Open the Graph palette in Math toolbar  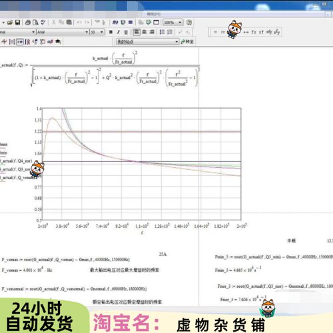[x=4, y=42]
